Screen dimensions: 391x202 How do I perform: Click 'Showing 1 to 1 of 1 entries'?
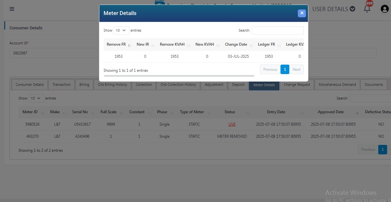126,70
